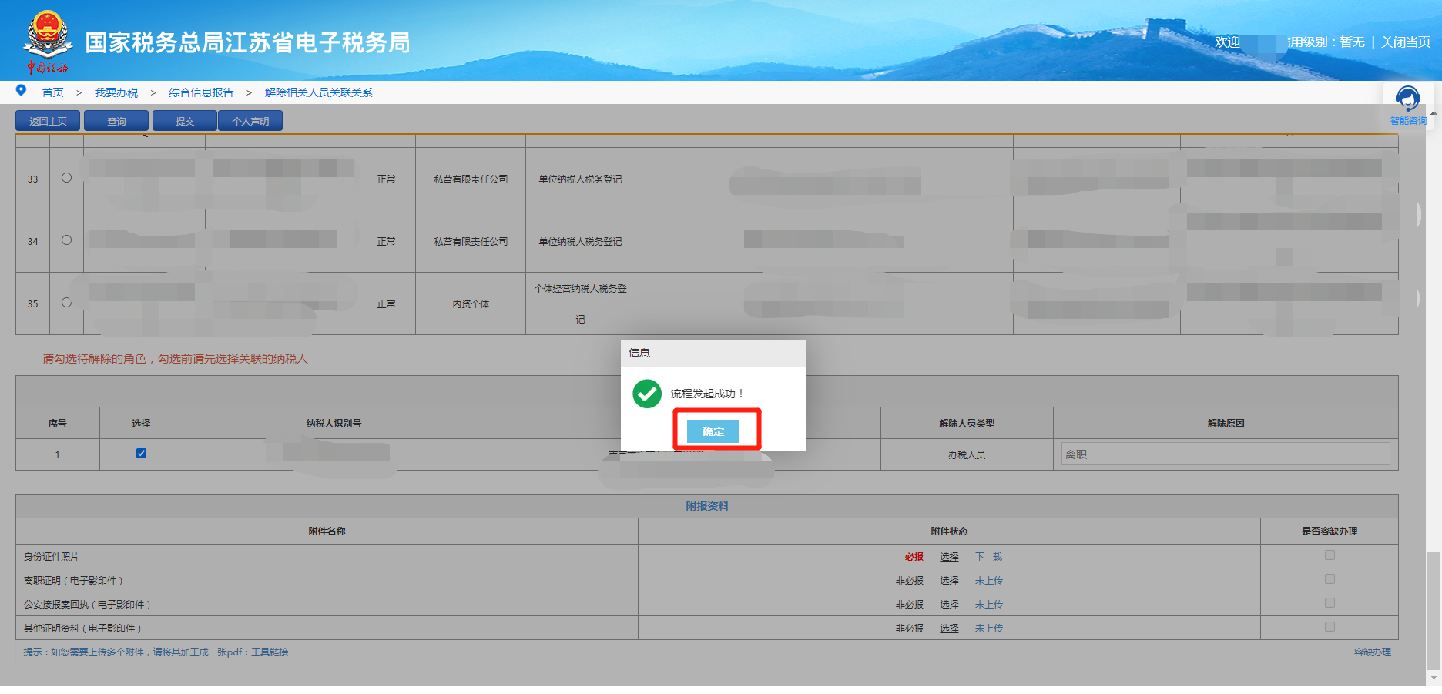Click the 个人声明 toolbar button

click(x=250, y=120)
